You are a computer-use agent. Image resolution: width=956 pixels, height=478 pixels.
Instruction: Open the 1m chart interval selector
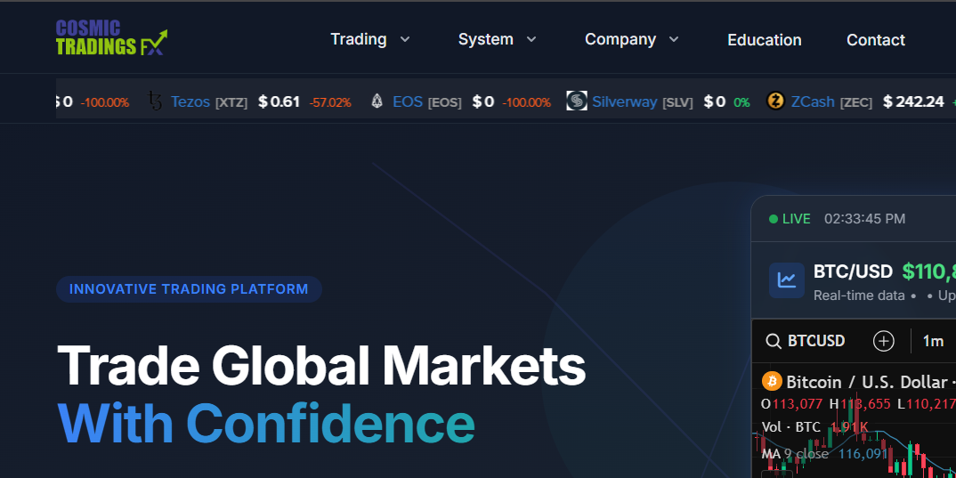point(933,342)
